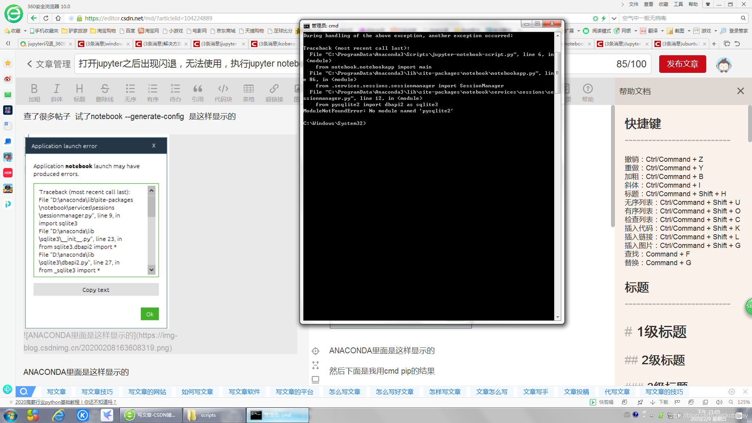
Task: Click the cmd window vertical scrollbar
Action: (557, 74)
